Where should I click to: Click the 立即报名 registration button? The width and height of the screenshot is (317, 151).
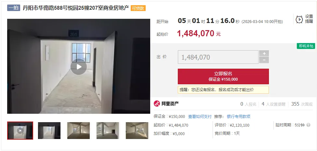[x=223, y=76]
